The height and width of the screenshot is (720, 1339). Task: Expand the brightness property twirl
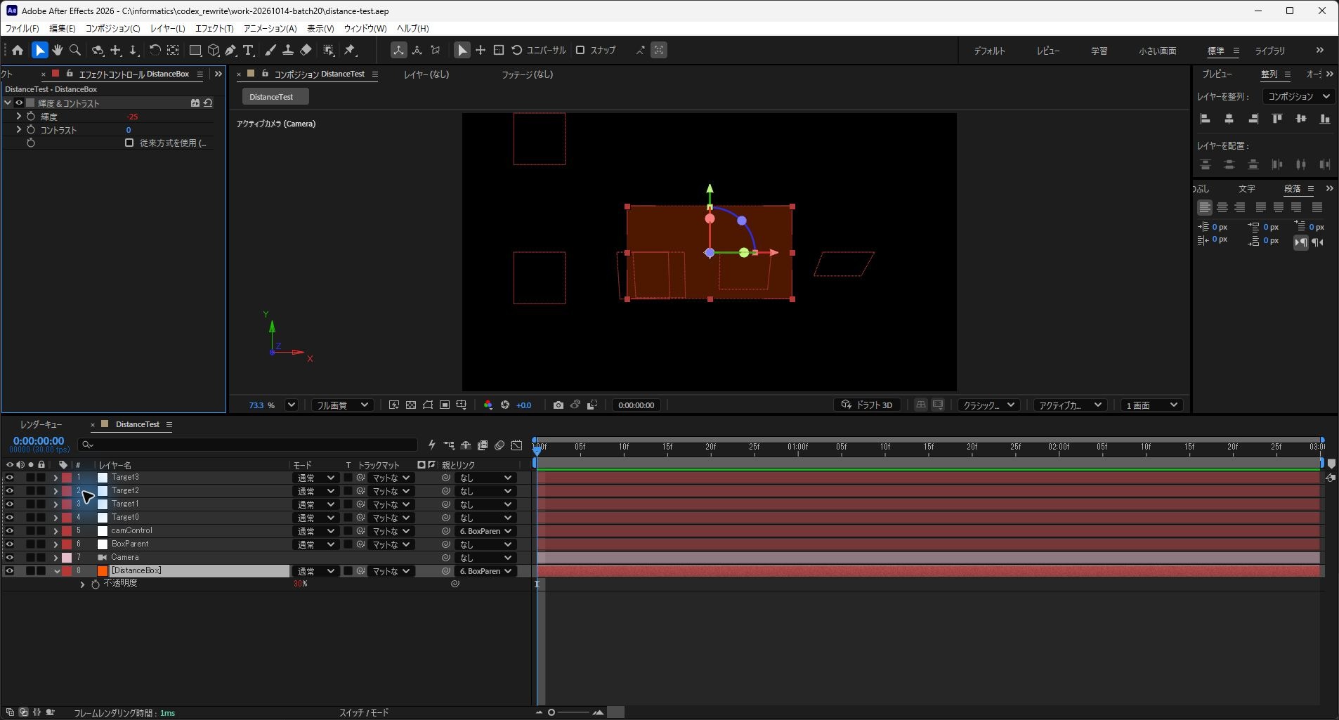point(18,116)
